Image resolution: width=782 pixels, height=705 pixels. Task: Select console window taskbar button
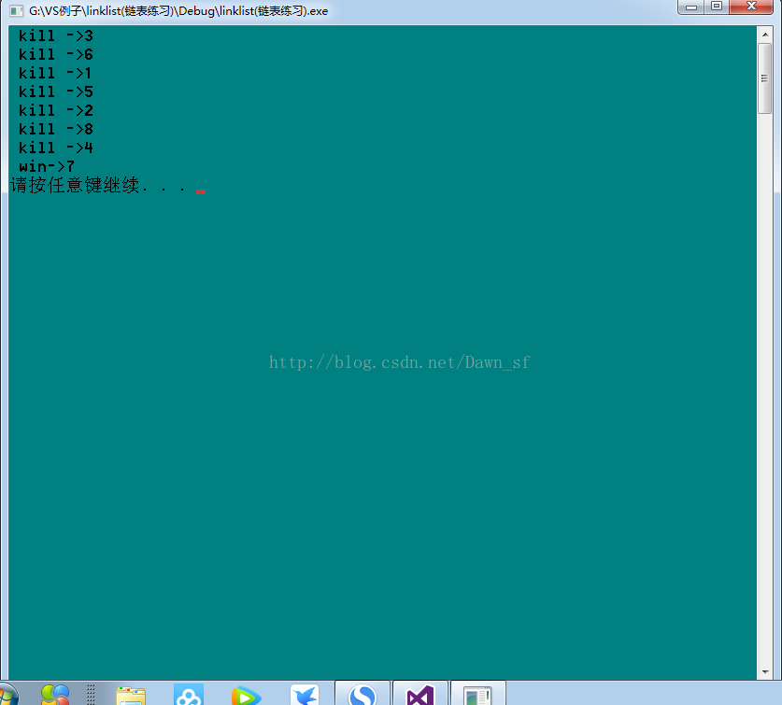(478, 694)
